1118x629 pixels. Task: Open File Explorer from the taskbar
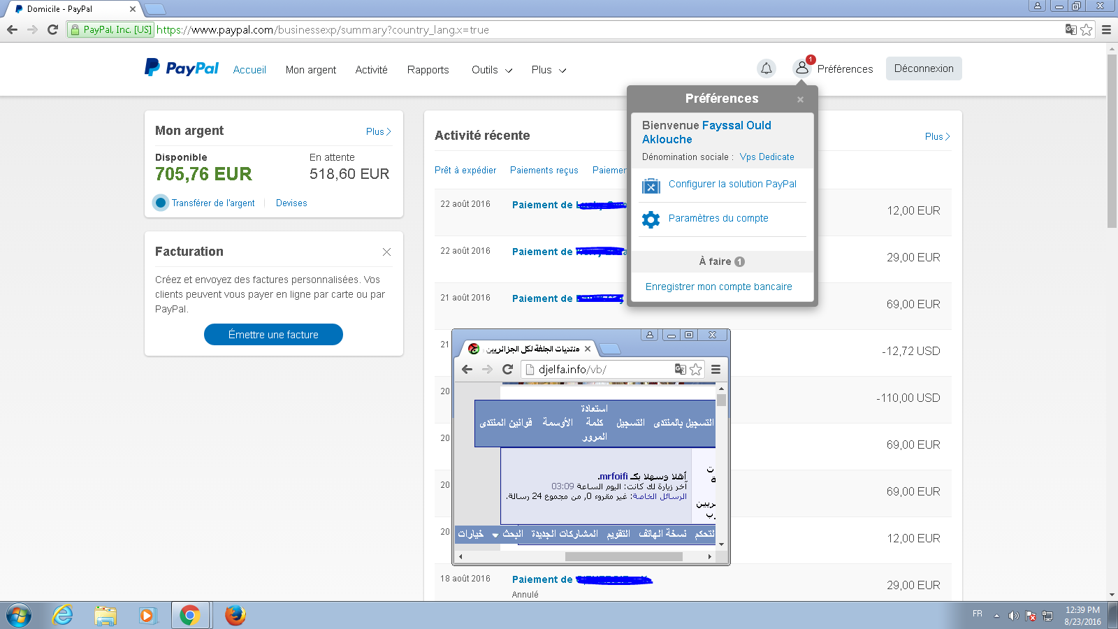click(106, 616)
